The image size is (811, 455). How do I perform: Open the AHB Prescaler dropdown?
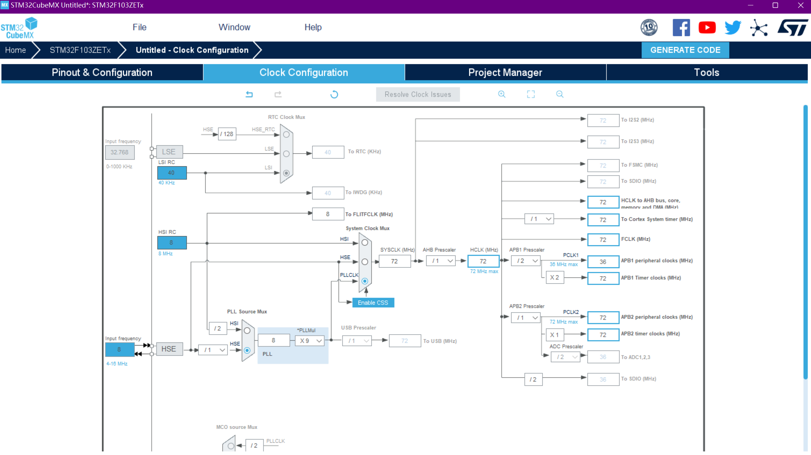pyautogui.click(x=441, y=261)
